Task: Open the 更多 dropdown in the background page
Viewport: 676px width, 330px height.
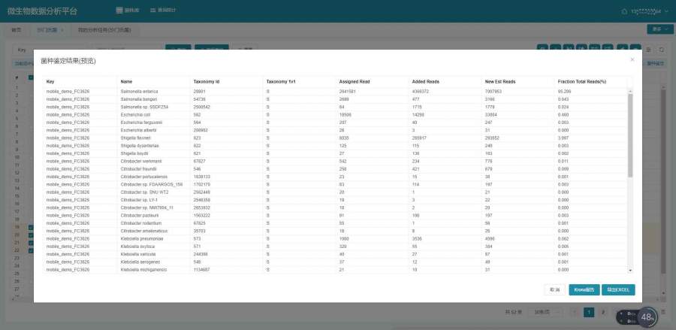Action: click(659, 29)
